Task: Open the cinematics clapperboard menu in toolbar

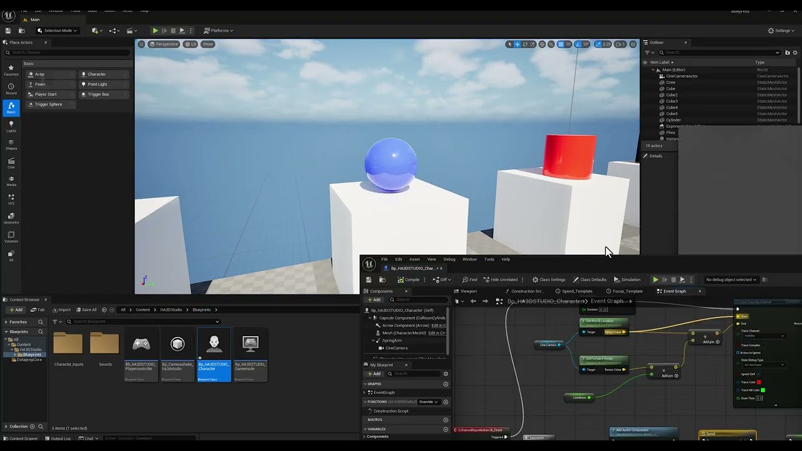Action: pos(132,31)
